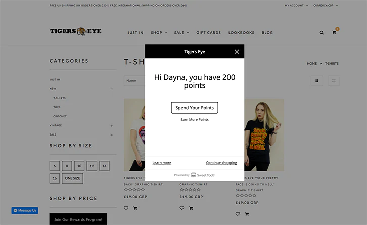Open the BLOG page
The width and height of the screenshot is (367, 225).
pyautogui.click(x=267, y=33)
